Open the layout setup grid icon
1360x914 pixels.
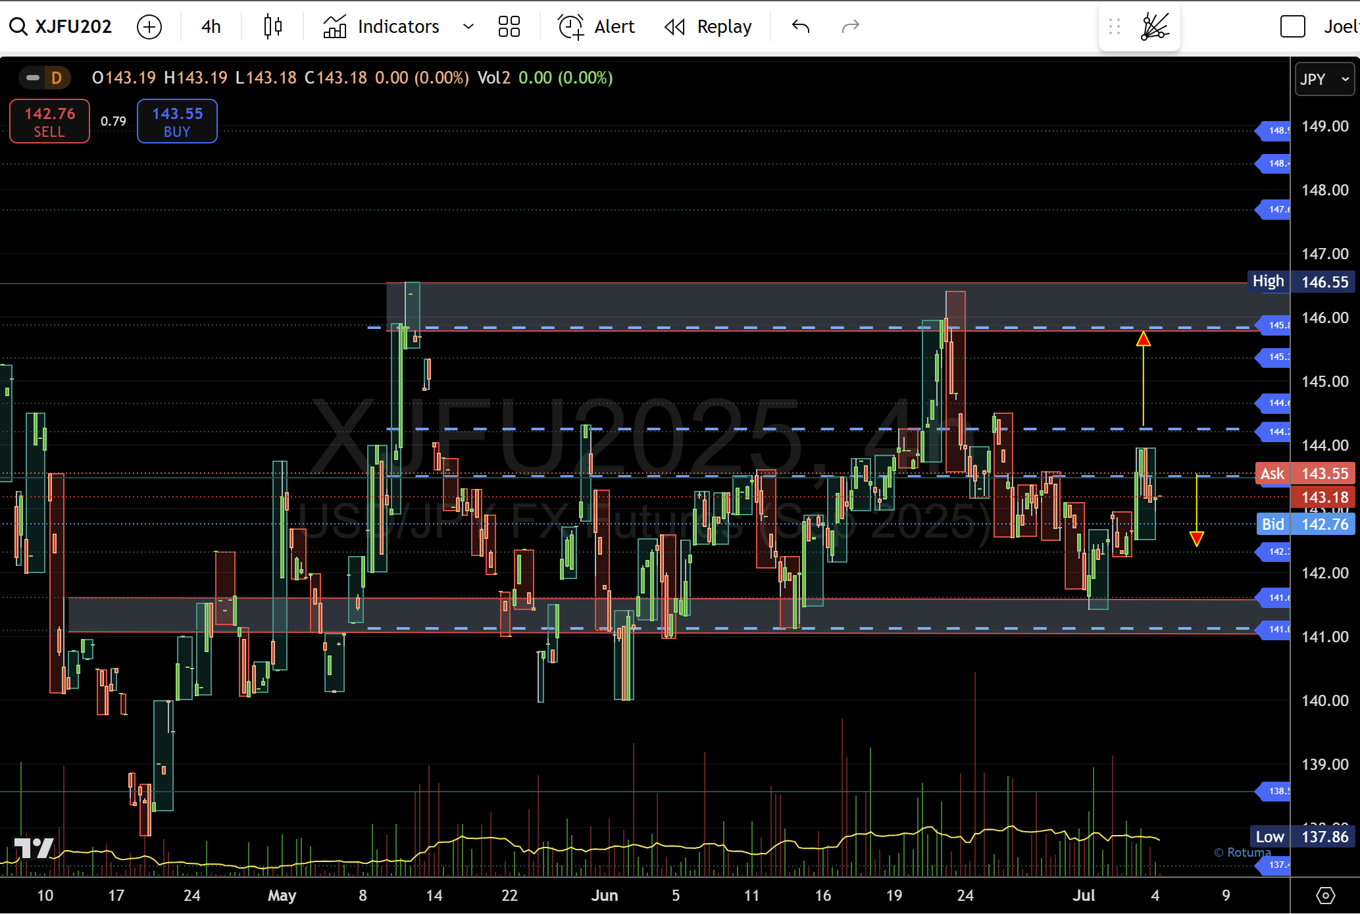[509, 27]
